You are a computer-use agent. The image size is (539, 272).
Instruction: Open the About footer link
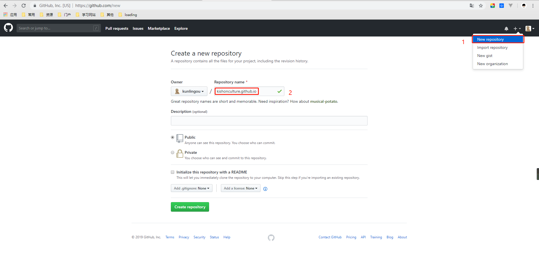coord(402,237)
